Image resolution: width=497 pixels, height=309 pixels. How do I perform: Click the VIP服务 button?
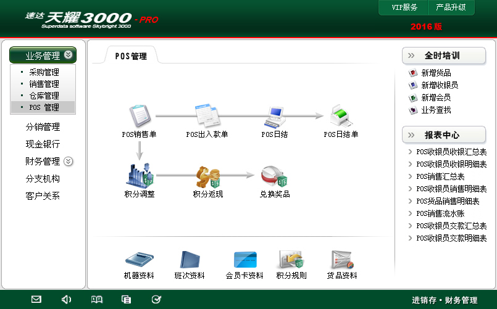coord(404,7)
